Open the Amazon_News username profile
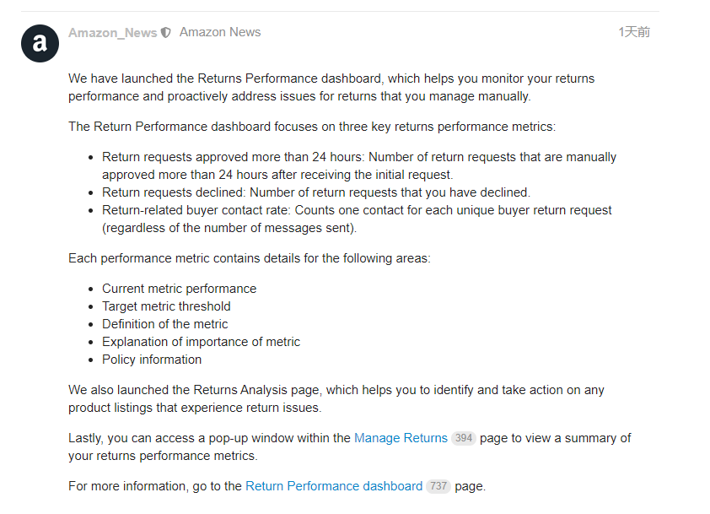710x514 pixels. click(112, 32)
